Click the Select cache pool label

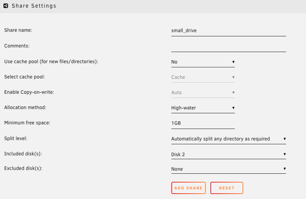pos(24,77)
